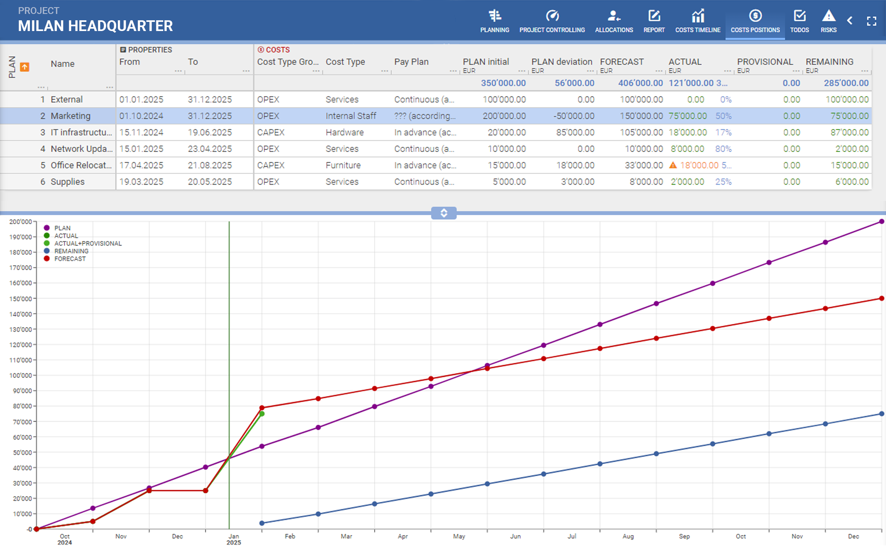Click the PROVISIONAL column header
Screen dimensions: 886x551
765,62
